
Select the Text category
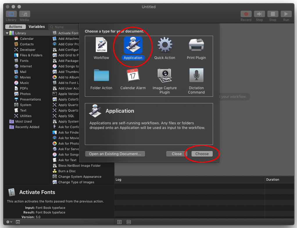[x=23, y=110]
